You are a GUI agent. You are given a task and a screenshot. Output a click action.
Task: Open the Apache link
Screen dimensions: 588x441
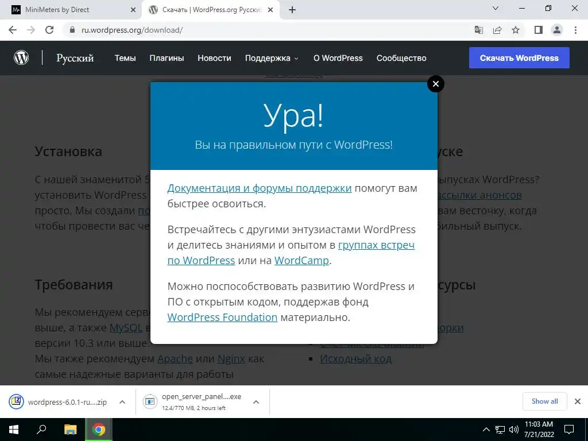pyautogui.click(x=175, y=358)
